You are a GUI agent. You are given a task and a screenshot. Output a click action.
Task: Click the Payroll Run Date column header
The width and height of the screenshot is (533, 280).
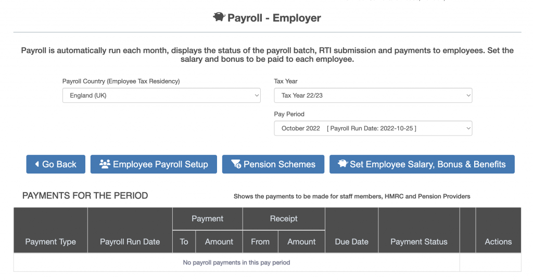click(130, 242)
